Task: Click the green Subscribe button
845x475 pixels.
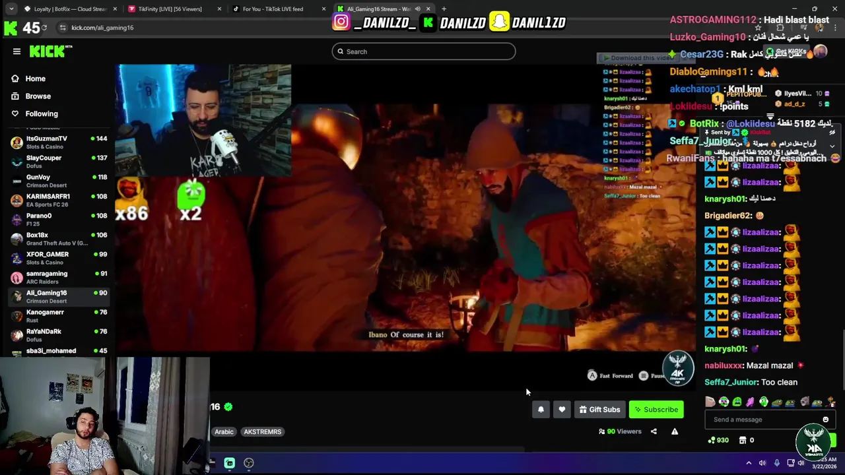Action: tap(656, 410)
